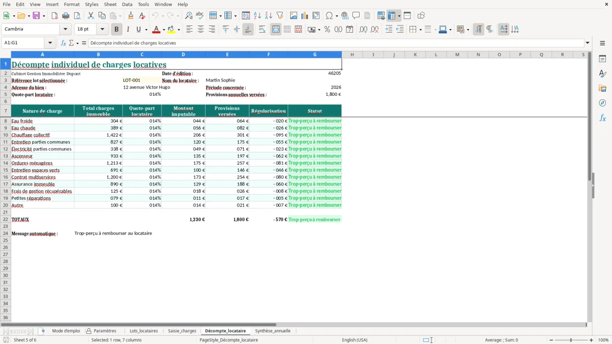612x344 pixels.
Task: Insert a pivot table
Action: point(316,16)
